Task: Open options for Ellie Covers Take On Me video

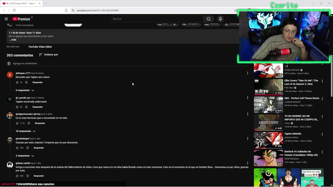Action: (x=322, y=81)
